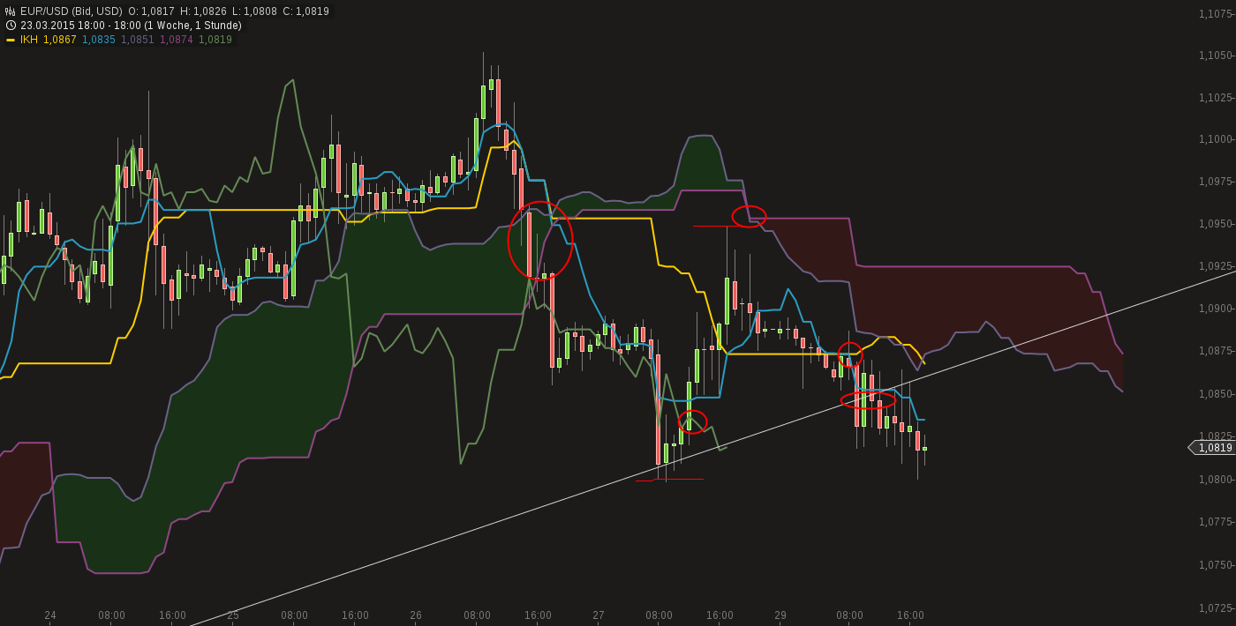Click the highlighted price tag 1,0819 on the axis
This screenshot has width=1236, height=626.
(1214, 447)
